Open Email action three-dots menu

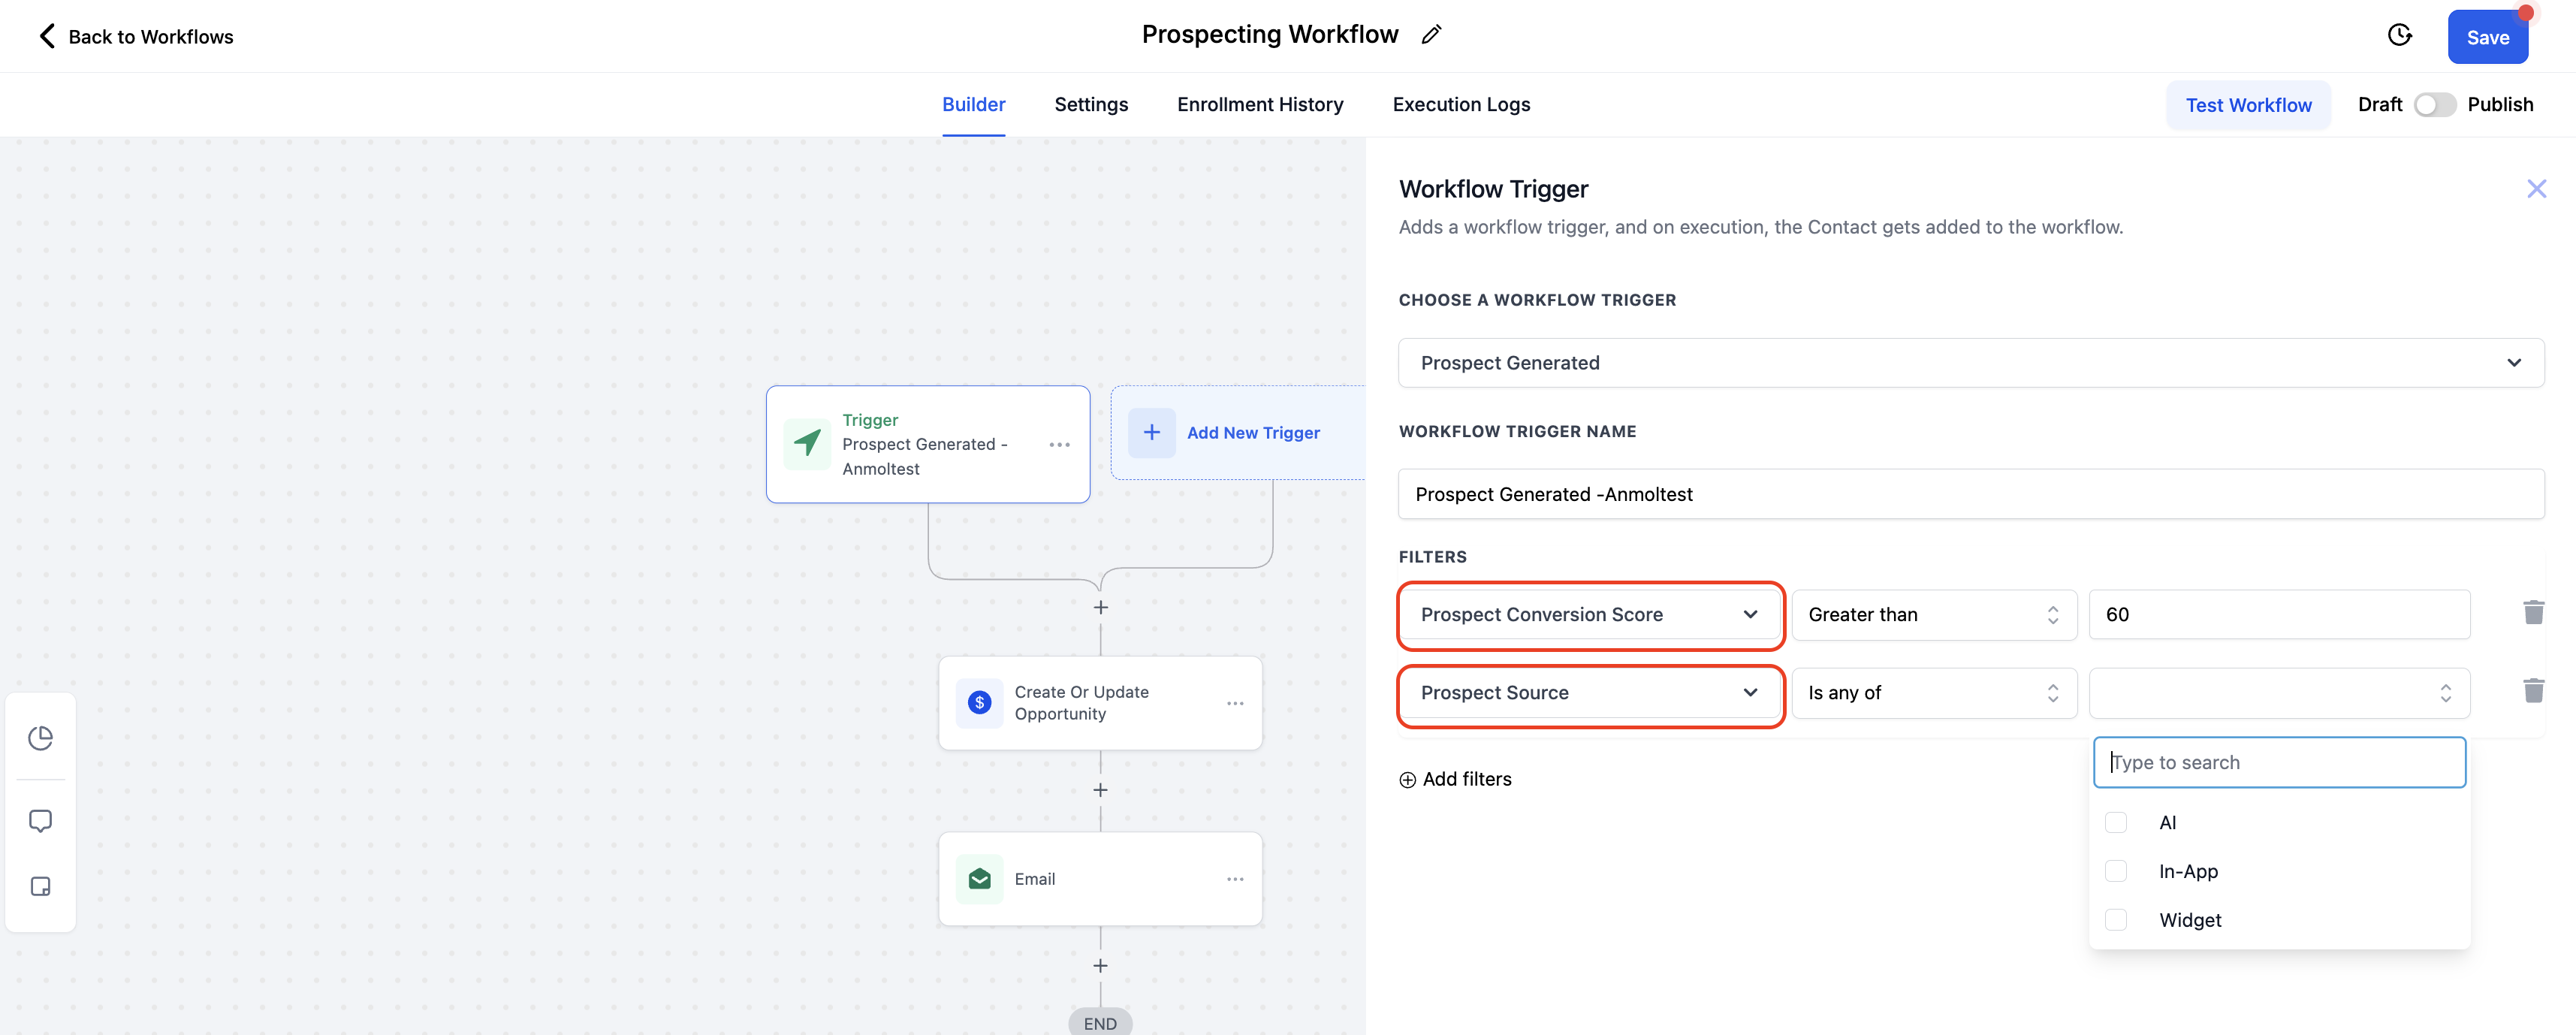point(1235,879)
